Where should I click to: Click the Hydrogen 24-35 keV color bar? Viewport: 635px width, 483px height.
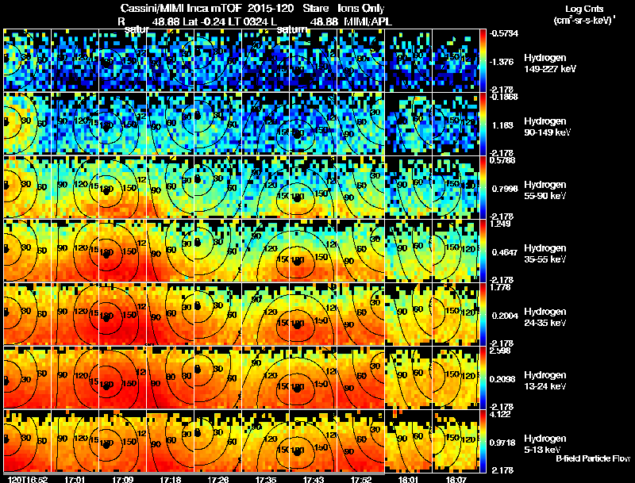coord(483,314)
